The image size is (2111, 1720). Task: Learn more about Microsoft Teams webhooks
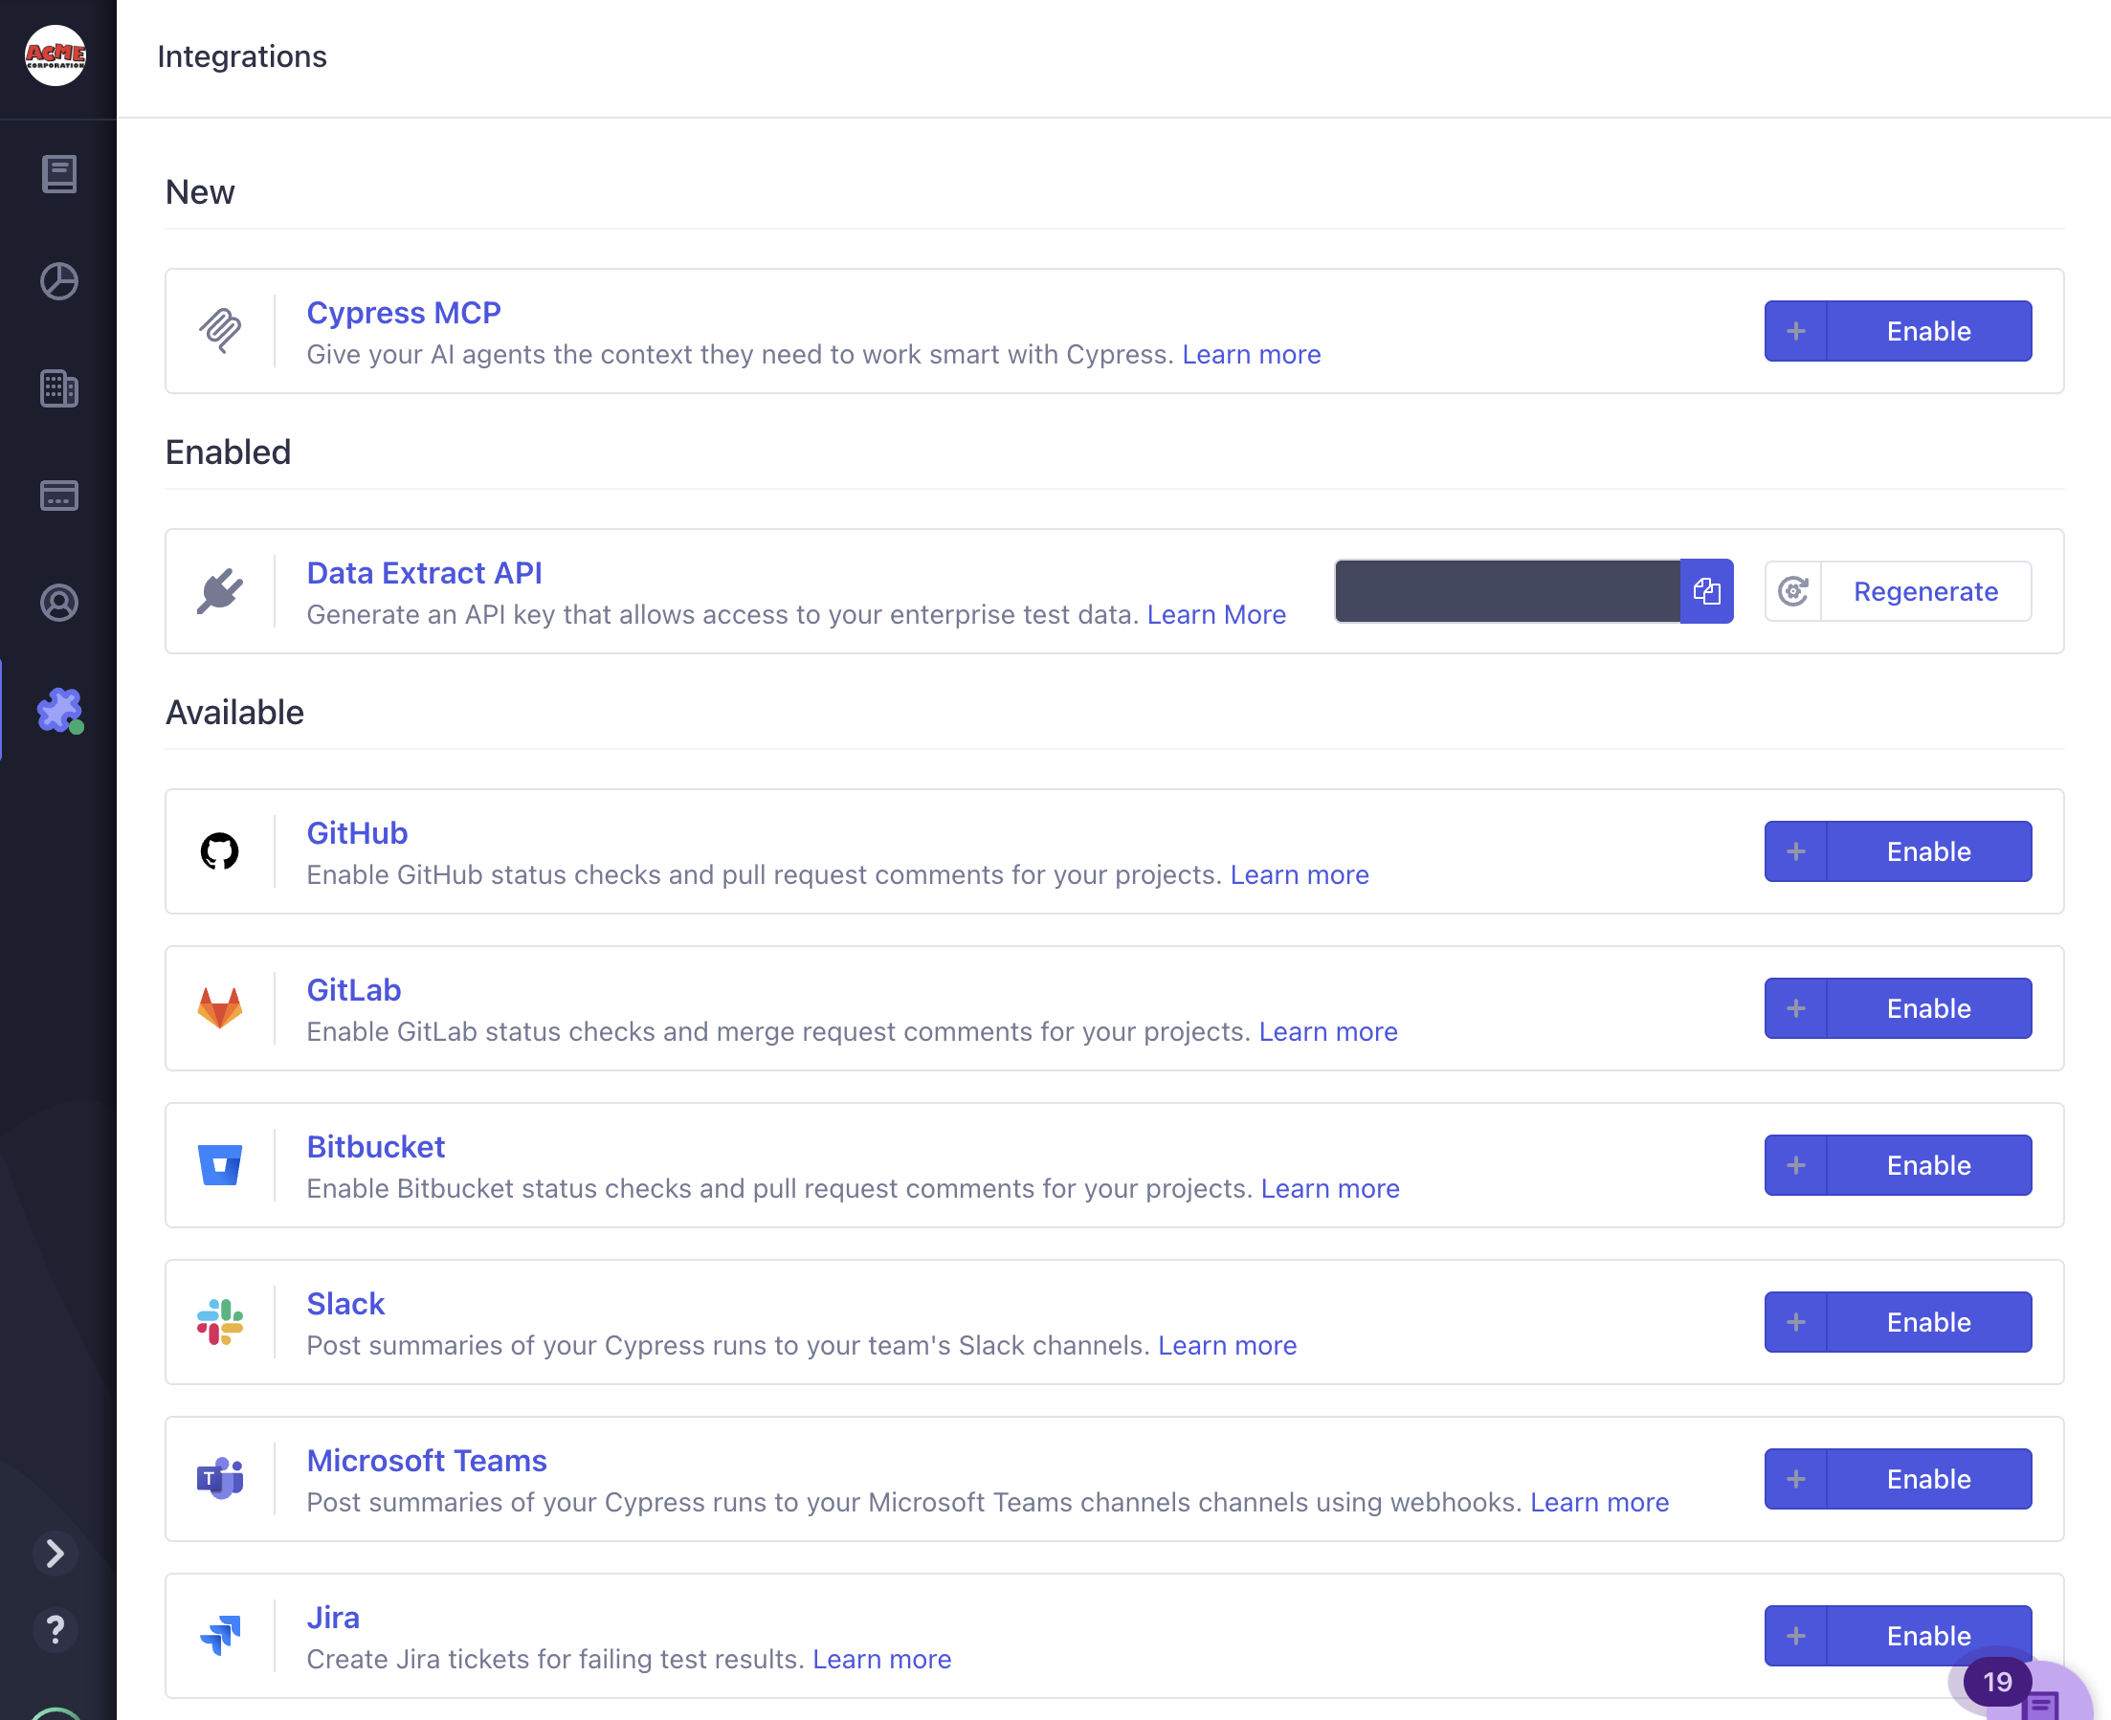tap(1600, 1503)
